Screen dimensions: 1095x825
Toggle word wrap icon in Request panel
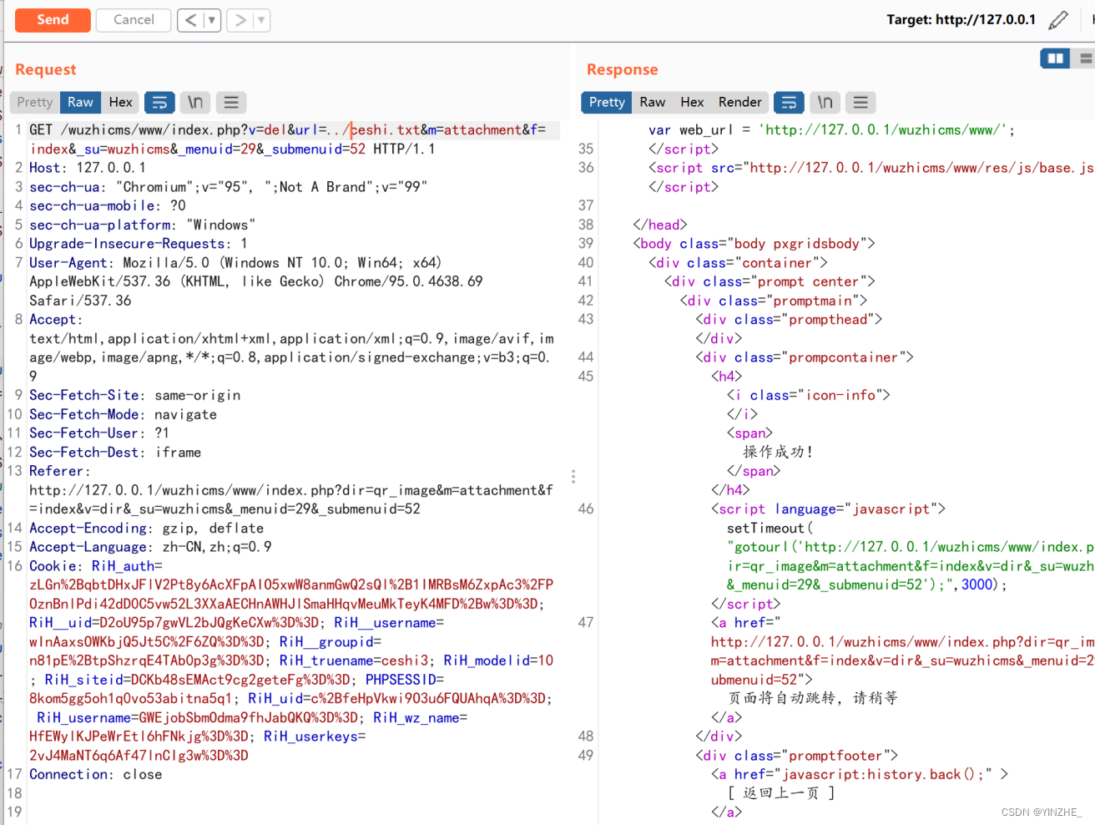point(159,102)
